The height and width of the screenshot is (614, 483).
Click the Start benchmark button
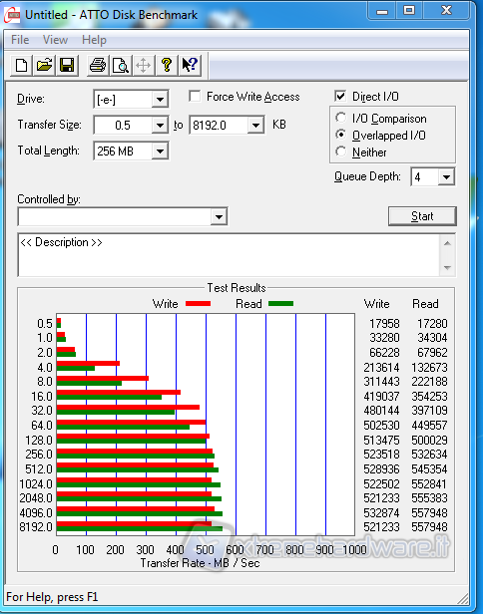click(x=422, y=216)
